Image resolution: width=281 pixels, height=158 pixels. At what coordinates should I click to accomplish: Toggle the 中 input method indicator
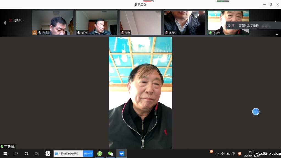233,154
